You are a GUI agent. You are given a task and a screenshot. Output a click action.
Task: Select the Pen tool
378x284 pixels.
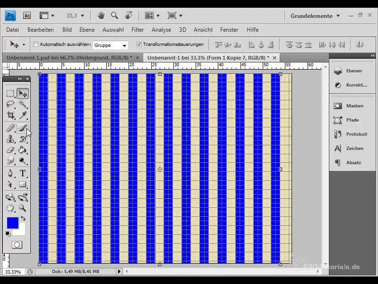tap(10, 173)
